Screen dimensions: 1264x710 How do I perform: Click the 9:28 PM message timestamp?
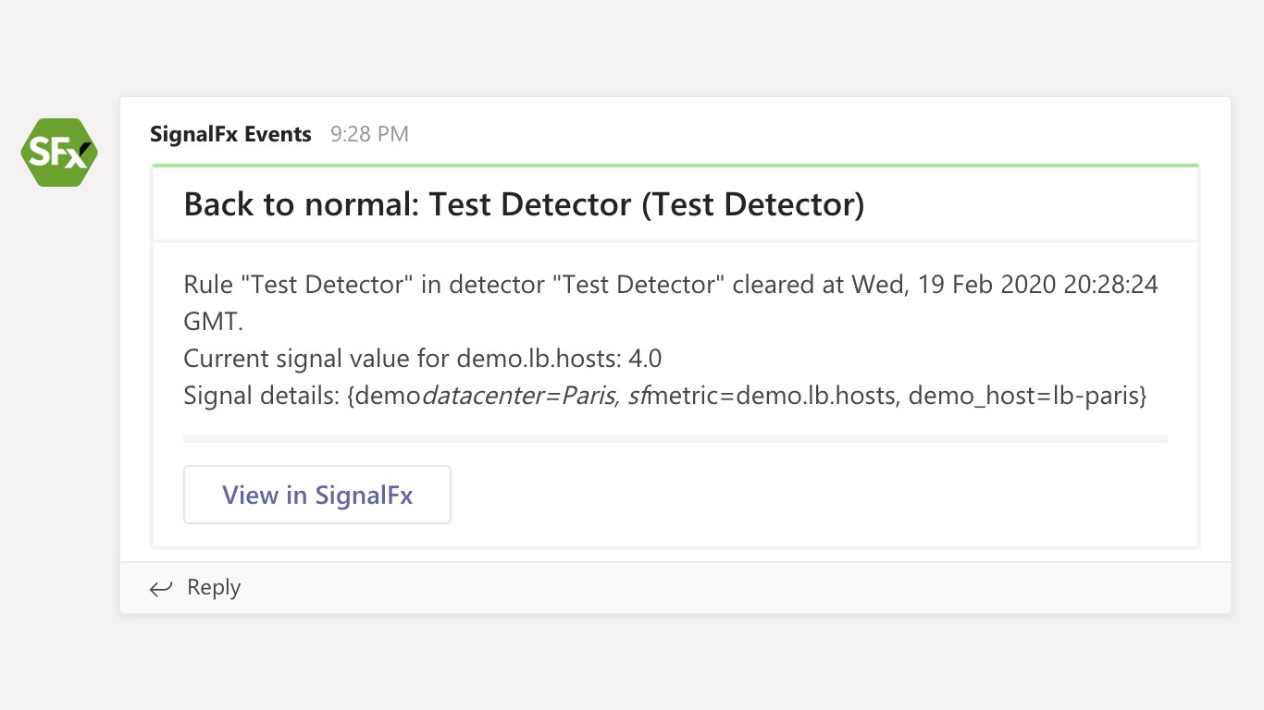pyautogui.click(x=369, y=134)
